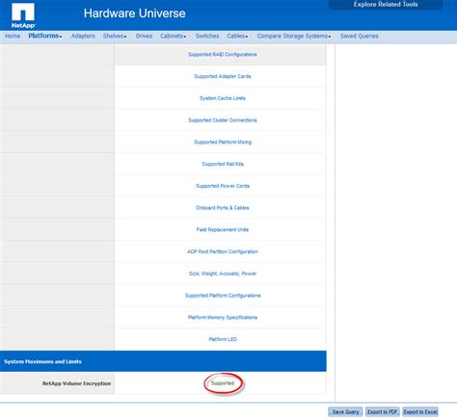Open Saved Queries
The width and height of the screenshot is (457, 420).
click(x=359, y=36)
